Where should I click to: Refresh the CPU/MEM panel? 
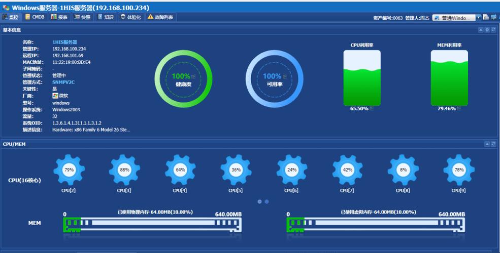[493, 144]
